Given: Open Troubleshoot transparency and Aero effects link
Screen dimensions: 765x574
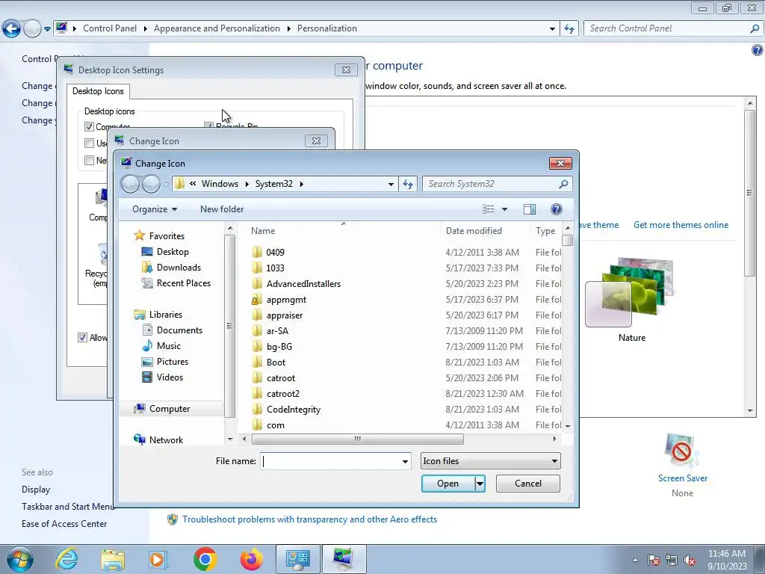Looking at the screenshot, I should click(x=309, y=519).
